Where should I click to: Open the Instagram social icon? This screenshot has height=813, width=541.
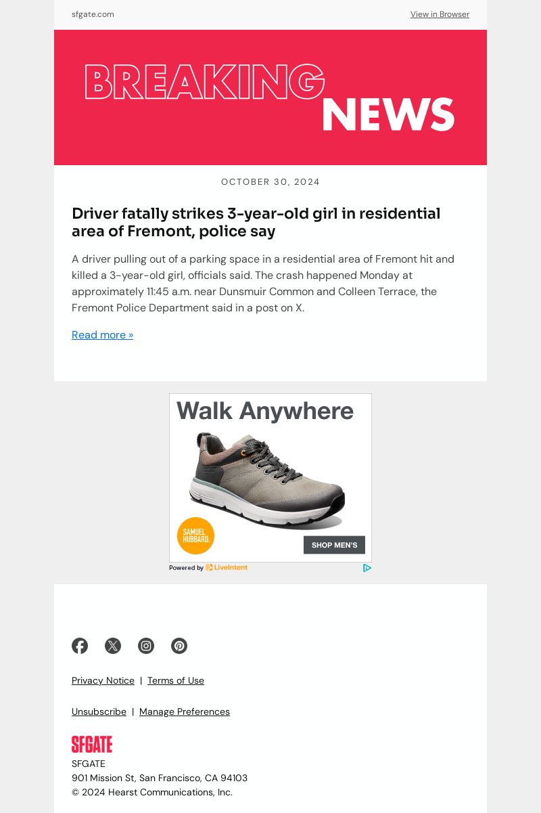[x=146, y=646]
